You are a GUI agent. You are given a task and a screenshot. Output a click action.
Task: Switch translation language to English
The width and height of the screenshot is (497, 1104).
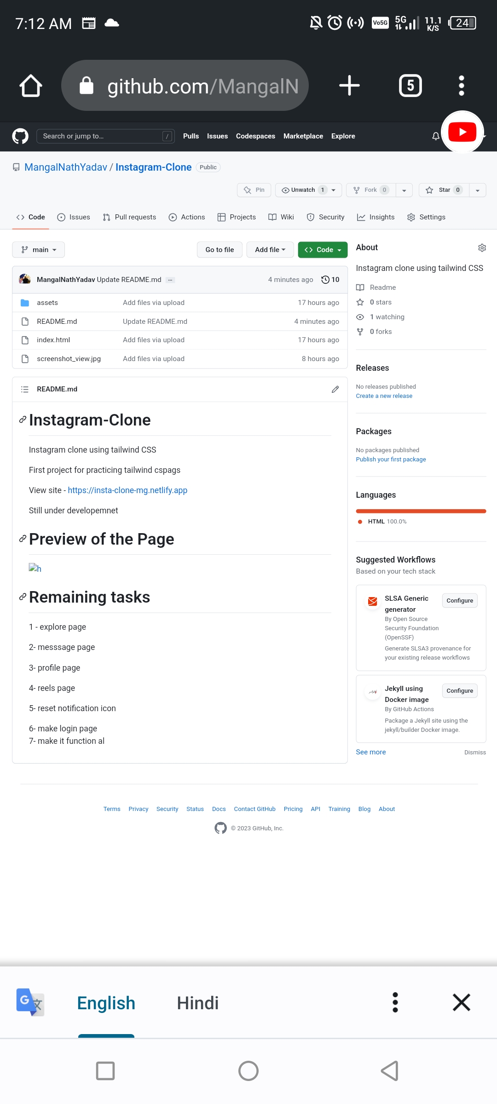(x=106, y=1002)
